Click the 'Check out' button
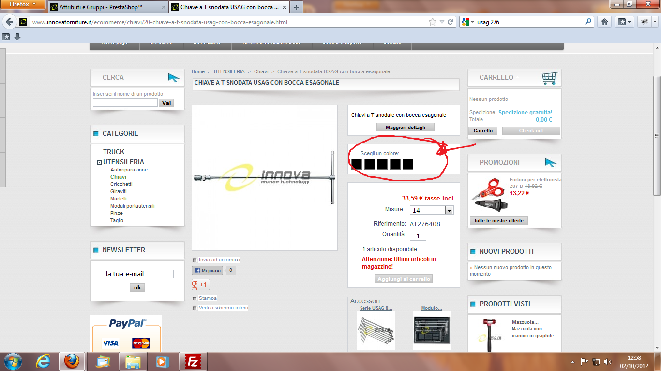This screenshot has width=661, height=371. coord(531,131)
